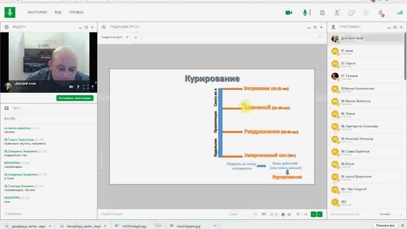Open the last jpg download file
The width and height of the screenshot is (407, 229).
tap(188, 226)
